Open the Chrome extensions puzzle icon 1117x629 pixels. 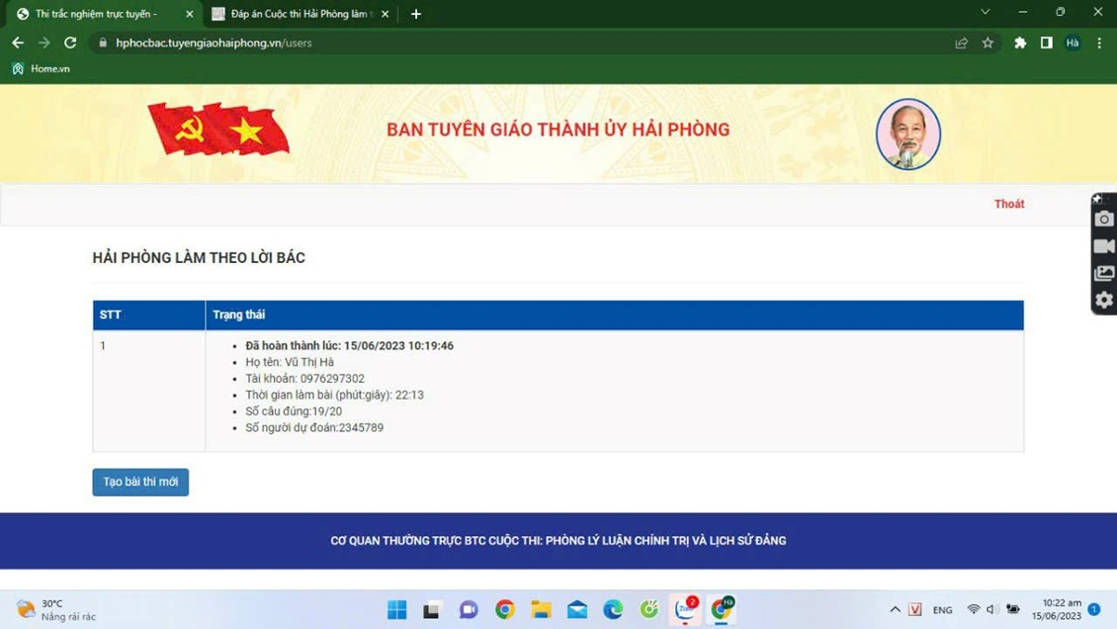coord(1020,44)
